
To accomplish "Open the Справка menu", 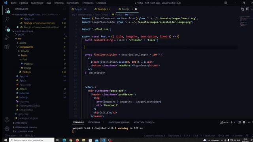I will (101, 3).
